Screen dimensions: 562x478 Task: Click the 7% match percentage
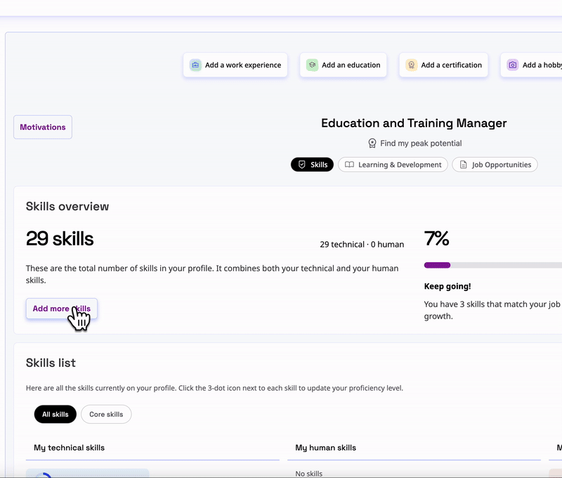pyautogui.click(x=436, y=238)
